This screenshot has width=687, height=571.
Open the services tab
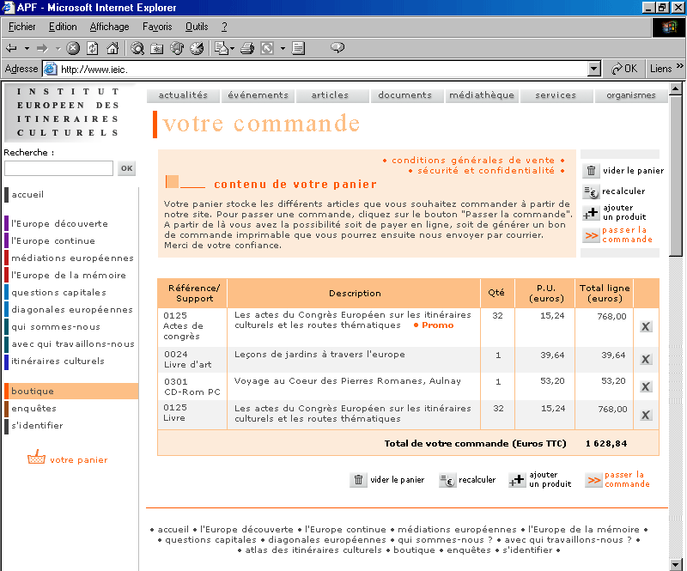556,95
